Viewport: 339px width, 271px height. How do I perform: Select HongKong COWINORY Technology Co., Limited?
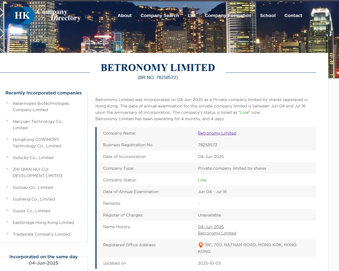[37, 143]
